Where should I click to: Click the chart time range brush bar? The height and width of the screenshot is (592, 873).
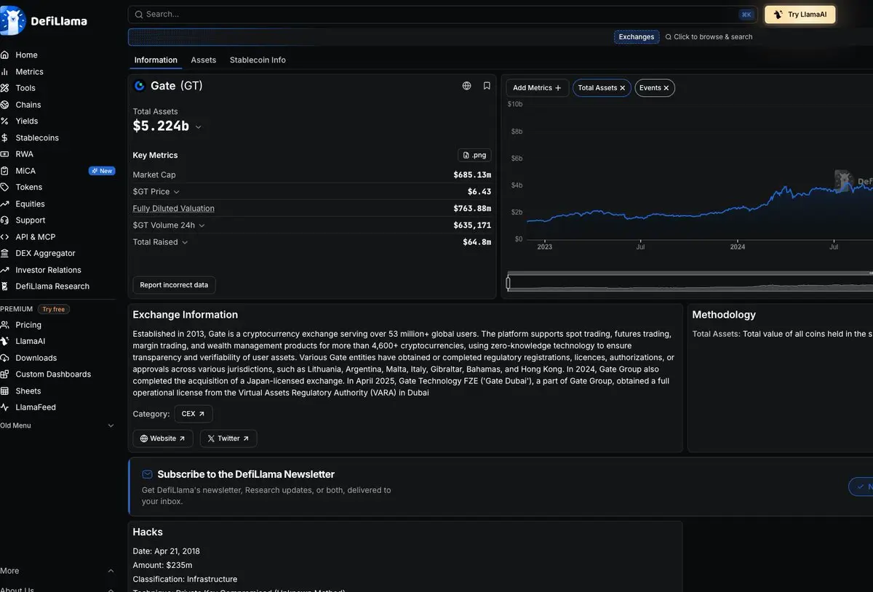pyautogui.click(x=690, y=283)
